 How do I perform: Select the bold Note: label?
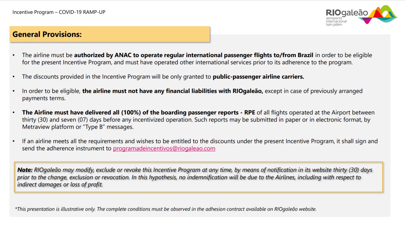tap(25, 170)
